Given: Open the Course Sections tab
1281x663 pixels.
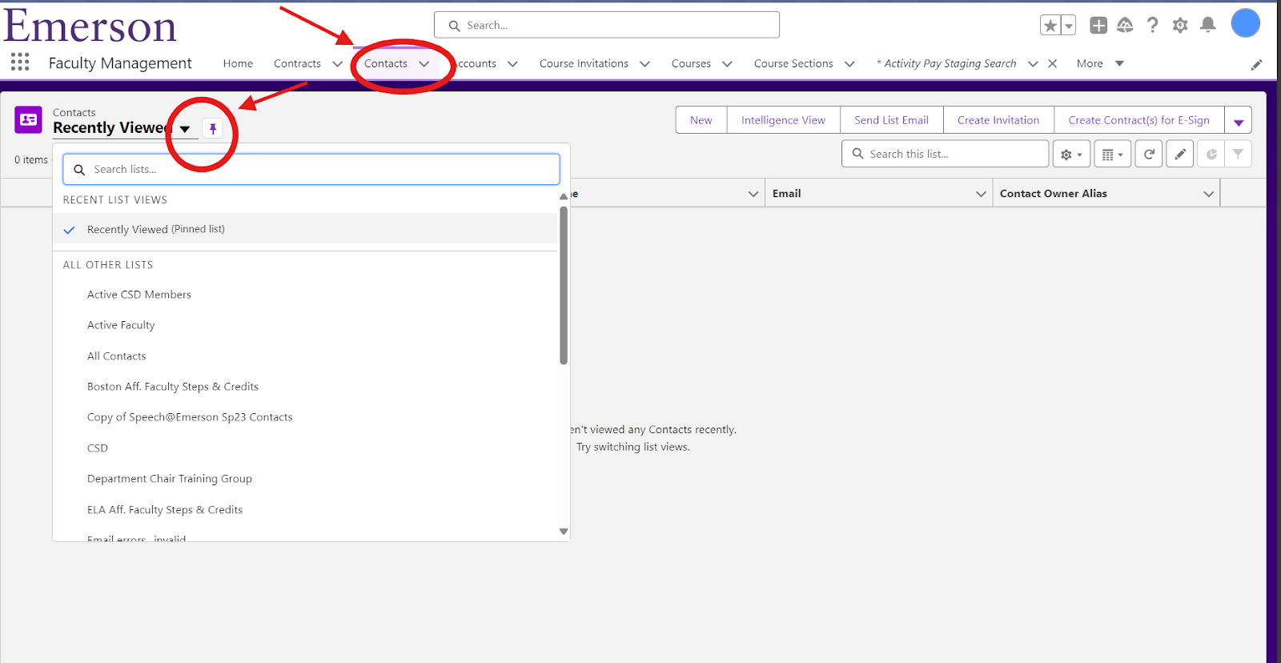Looking at the screenshot, I should (793, 63).
